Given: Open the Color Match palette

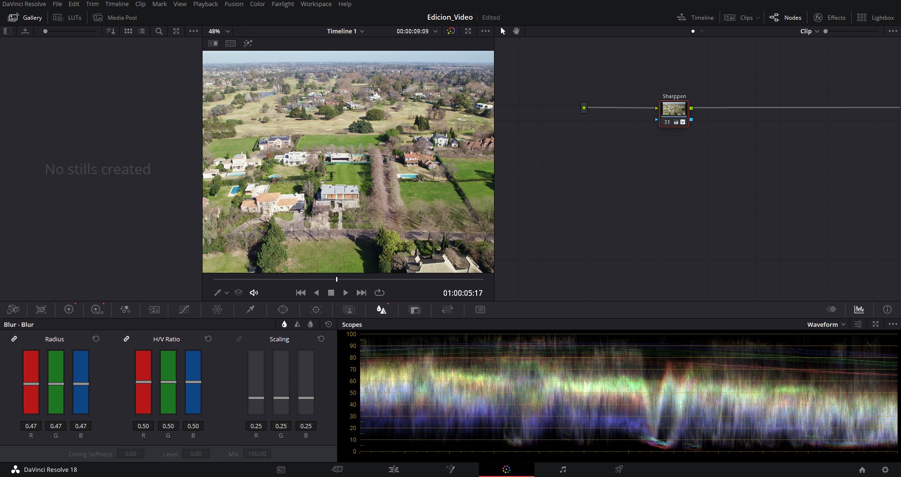Looking at the screenshot, I should (x=41, y=309).
